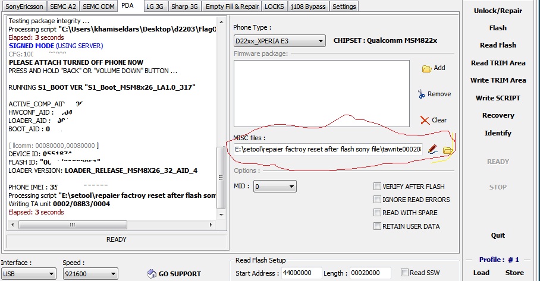Open the Settings tab
Screen dimensions: 540x281
[x=344, y=7]
